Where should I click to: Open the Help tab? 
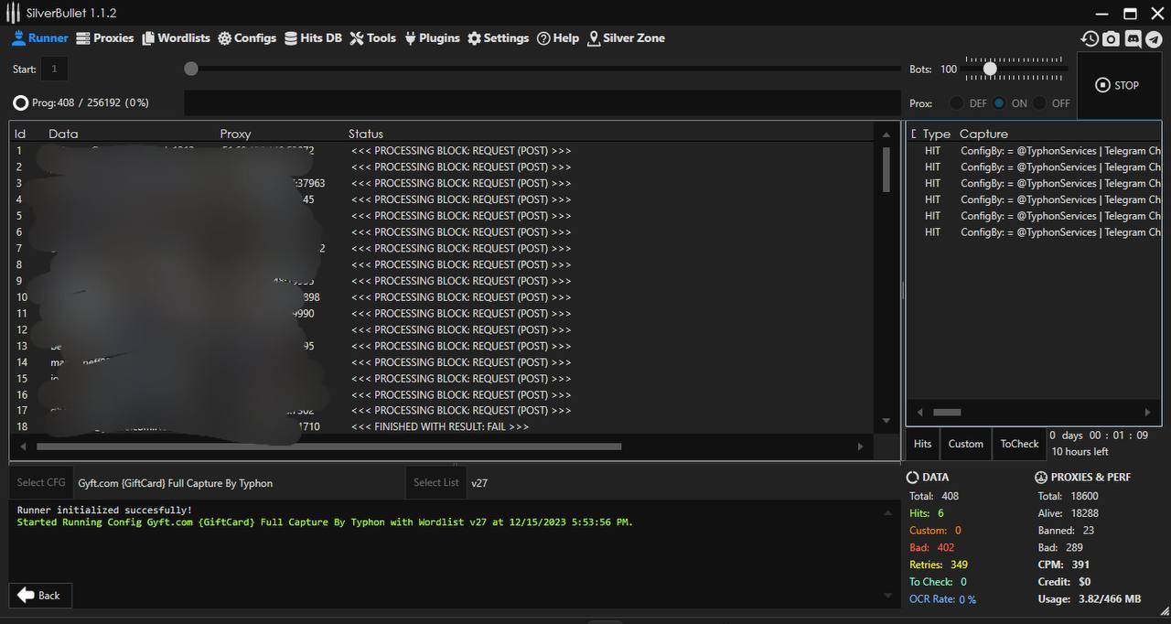558,38
